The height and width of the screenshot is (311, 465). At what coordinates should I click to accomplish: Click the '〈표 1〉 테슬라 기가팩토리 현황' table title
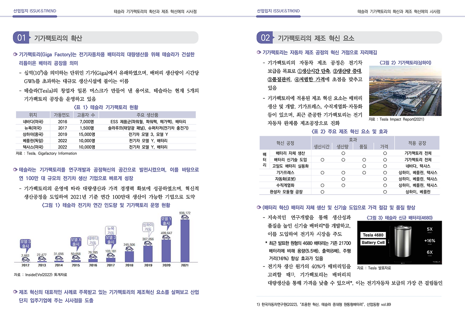pos(106,107)
